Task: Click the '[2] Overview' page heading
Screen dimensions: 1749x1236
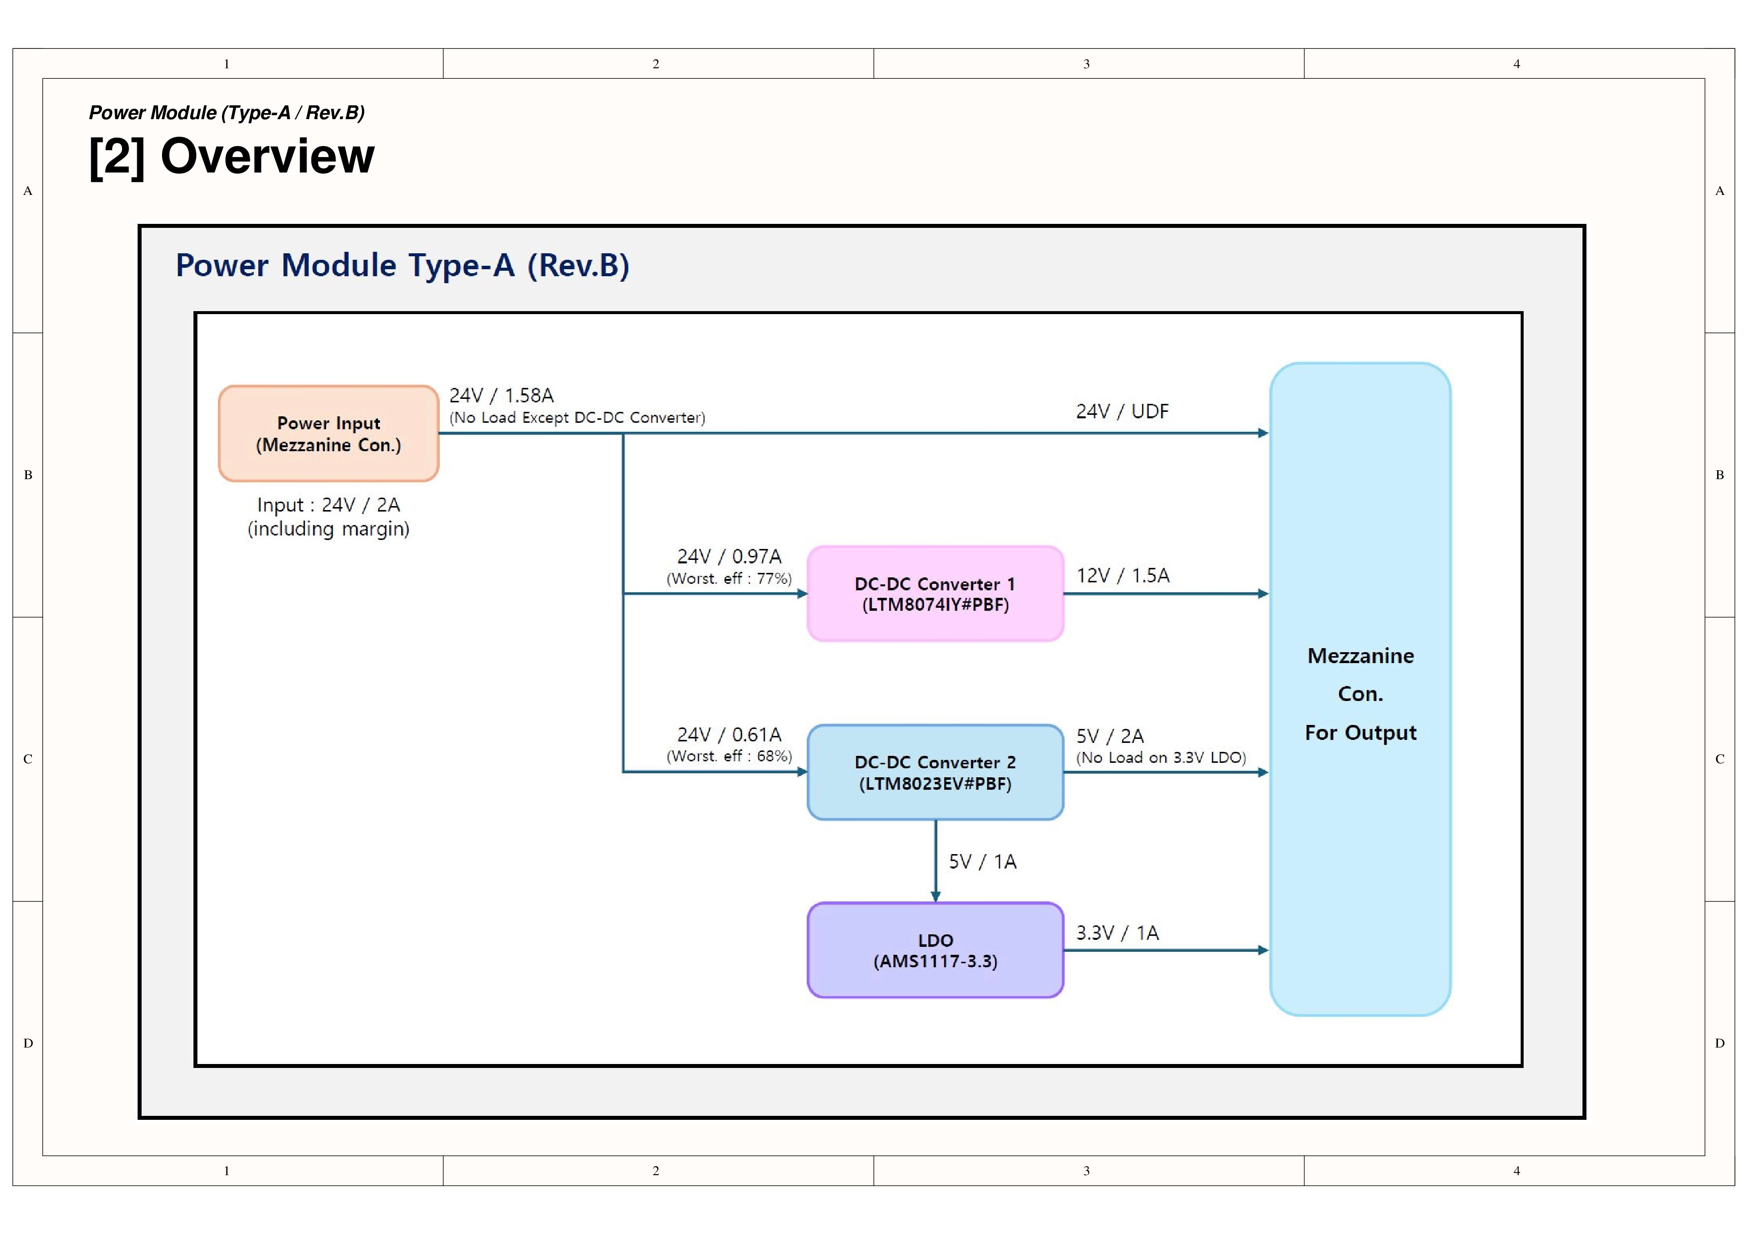Action: 231,157
